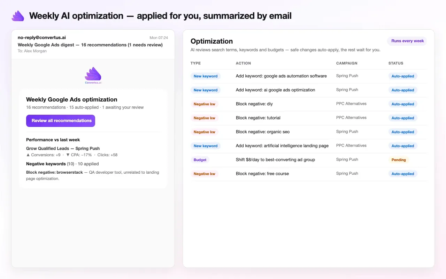Image resolution: width=446 pixels, height=279 pixels.
Task: Click the STATUS column header
Action: (x=396, y=63)
